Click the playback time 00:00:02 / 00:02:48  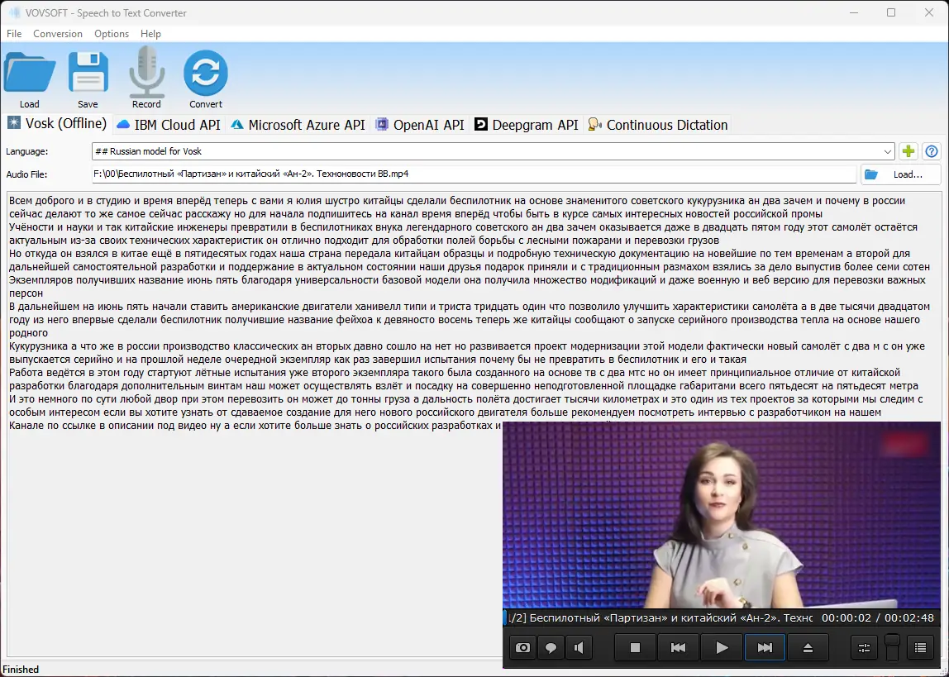pos(878,618)
